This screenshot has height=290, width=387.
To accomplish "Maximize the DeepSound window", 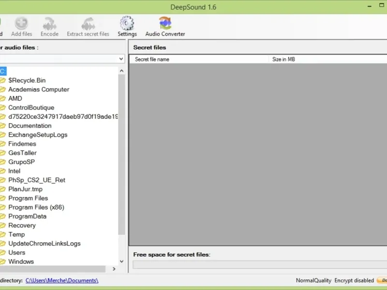I will tap(382, 5).
